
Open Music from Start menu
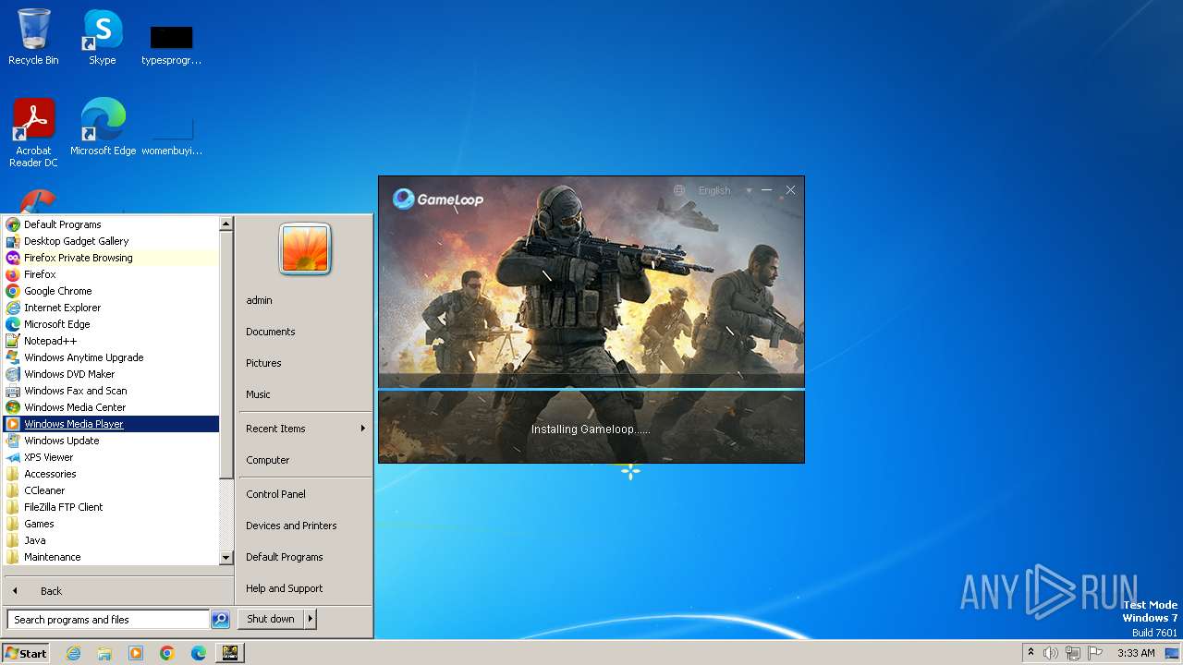[304, 394]
